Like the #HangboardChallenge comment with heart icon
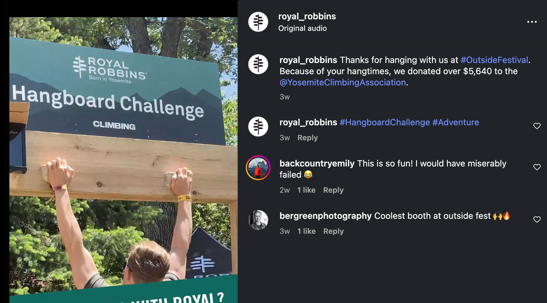 click(x=537, y=126)
